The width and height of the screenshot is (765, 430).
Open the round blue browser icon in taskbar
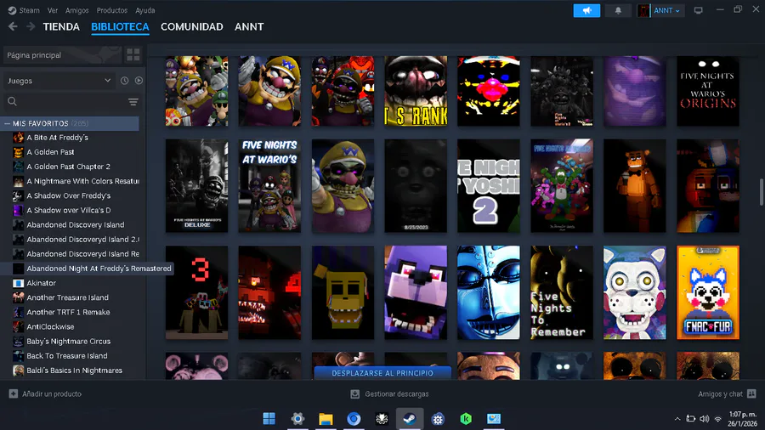(354, 418)
